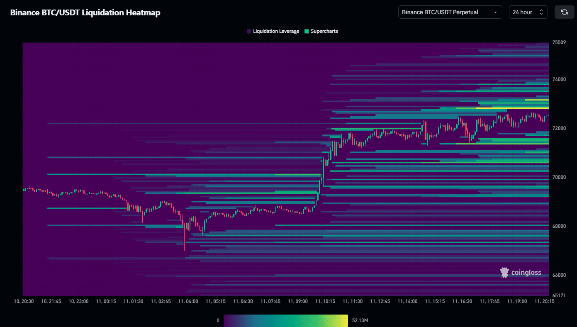This screenshot has height=327, width=577.
Task: Click the stepper chevrons next to 24 hour
Action: (542, 12)
